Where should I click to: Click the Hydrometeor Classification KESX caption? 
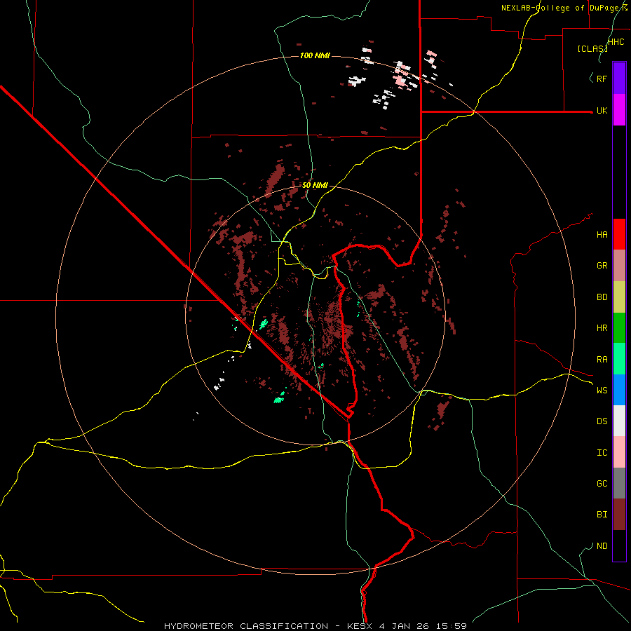[315, 626]
